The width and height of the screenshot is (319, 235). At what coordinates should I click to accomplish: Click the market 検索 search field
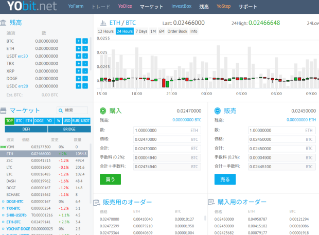click(x=73, y=111)
